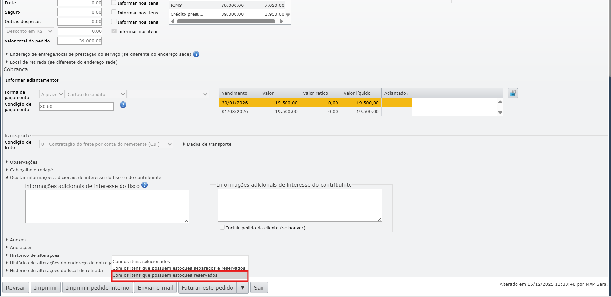Click the discount value field
The width and height of the screenshot is (611, 297).
(x=80, y=31)
